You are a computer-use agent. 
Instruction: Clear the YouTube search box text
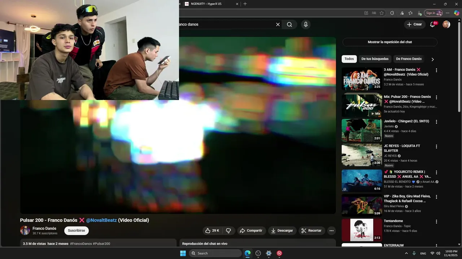pos(278,24)
